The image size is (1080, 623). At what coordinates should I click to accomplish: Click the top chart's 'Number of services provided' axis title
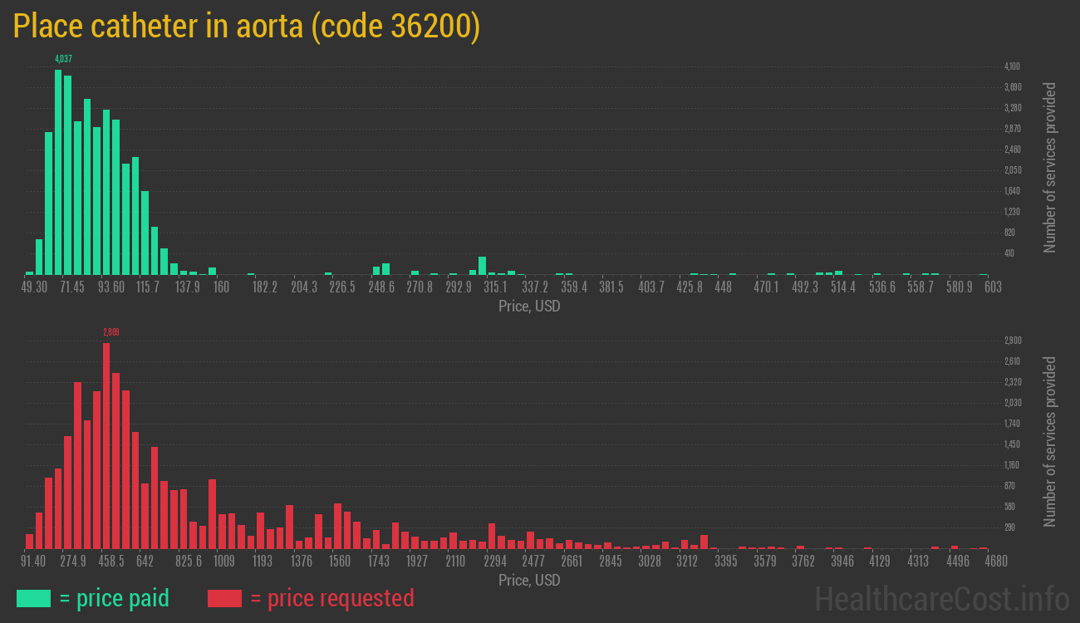[x=1050, y=168]
